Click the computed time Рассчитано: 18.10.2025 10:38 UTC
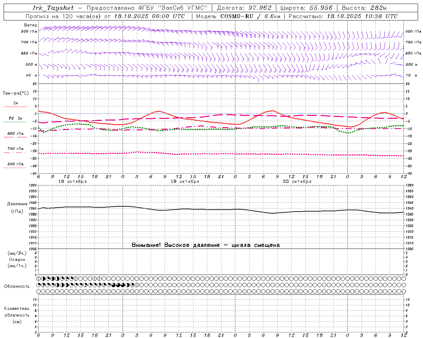 pyautogui.click(x=343, y=16)
